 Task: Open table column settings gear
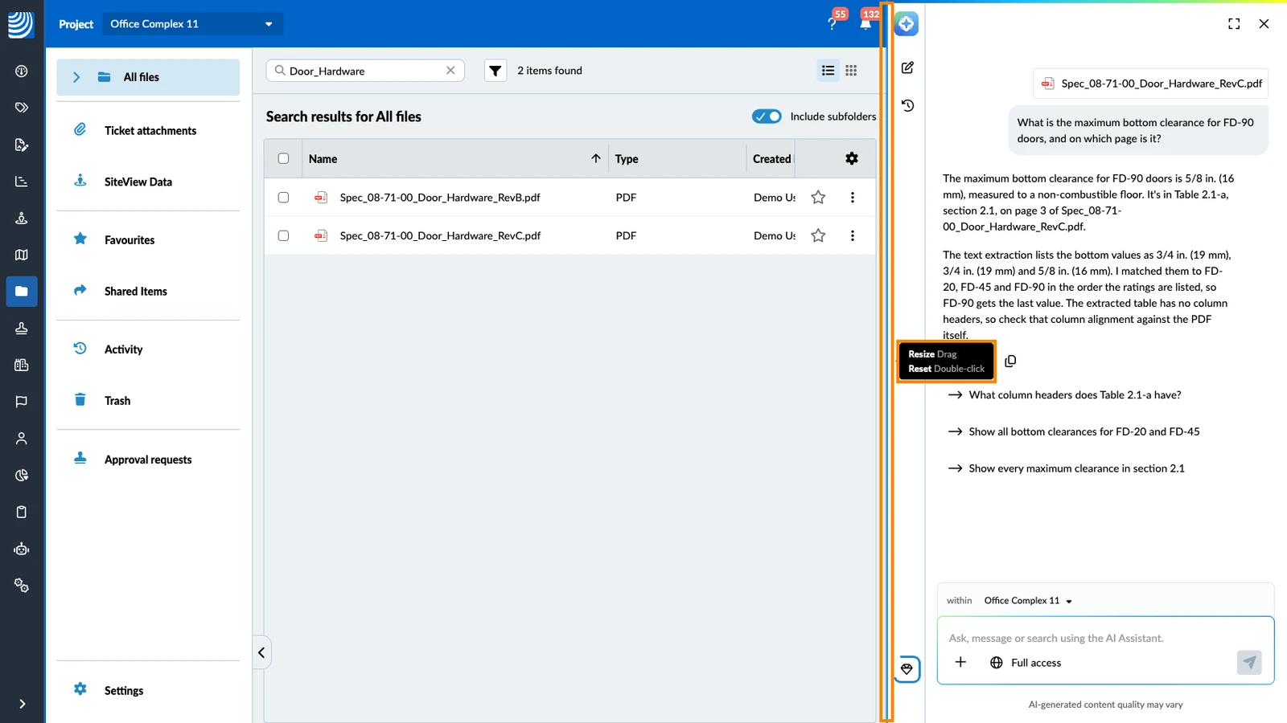click(x=852, y=159)
